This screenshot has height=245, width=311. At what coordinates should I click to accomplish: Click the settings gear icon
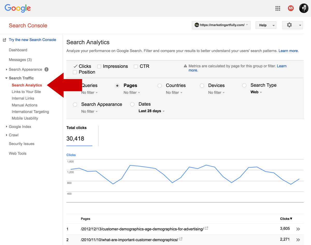pos(289,25)
